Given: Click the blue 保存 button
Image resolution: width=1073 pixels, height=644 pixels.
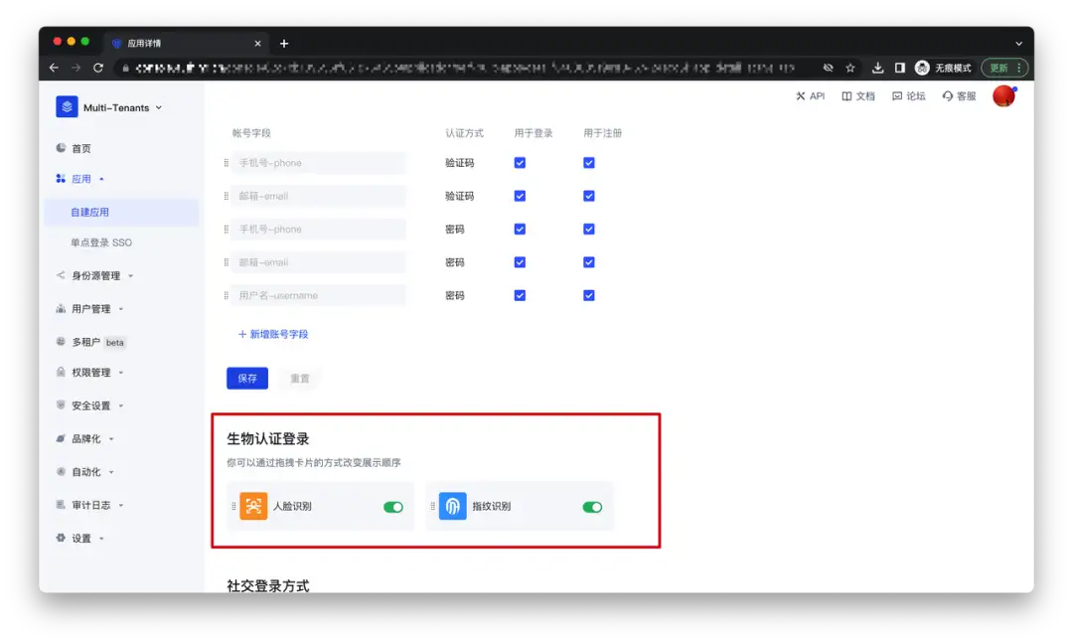Looking at the screenshot, I should click(247, 379).
